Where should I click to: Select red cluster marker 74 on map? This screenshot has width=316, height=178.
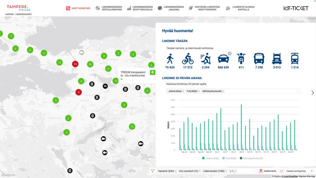pyautogui.click(x=75, y=64)
